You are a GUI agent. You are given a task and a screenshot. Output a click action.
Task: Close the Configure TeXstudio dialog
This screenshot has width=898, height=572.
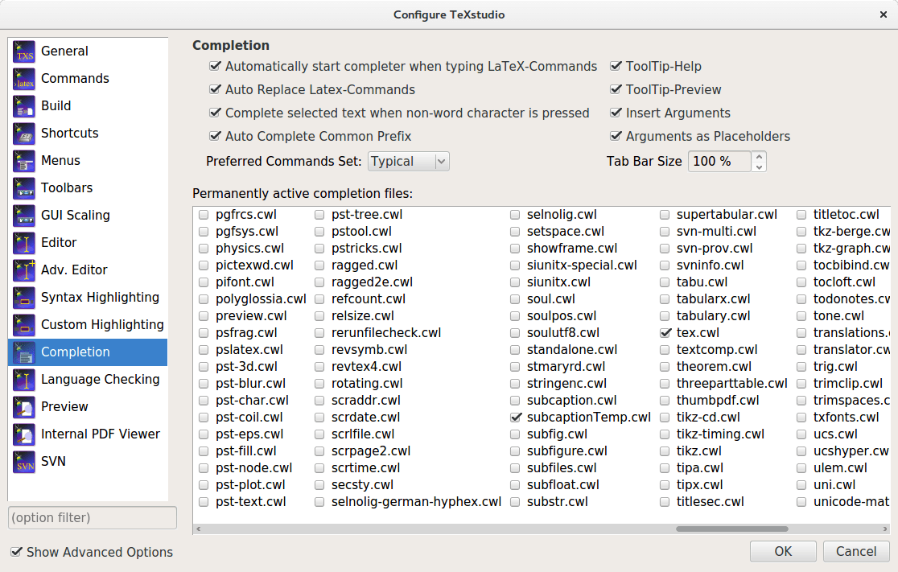(883, 14)
